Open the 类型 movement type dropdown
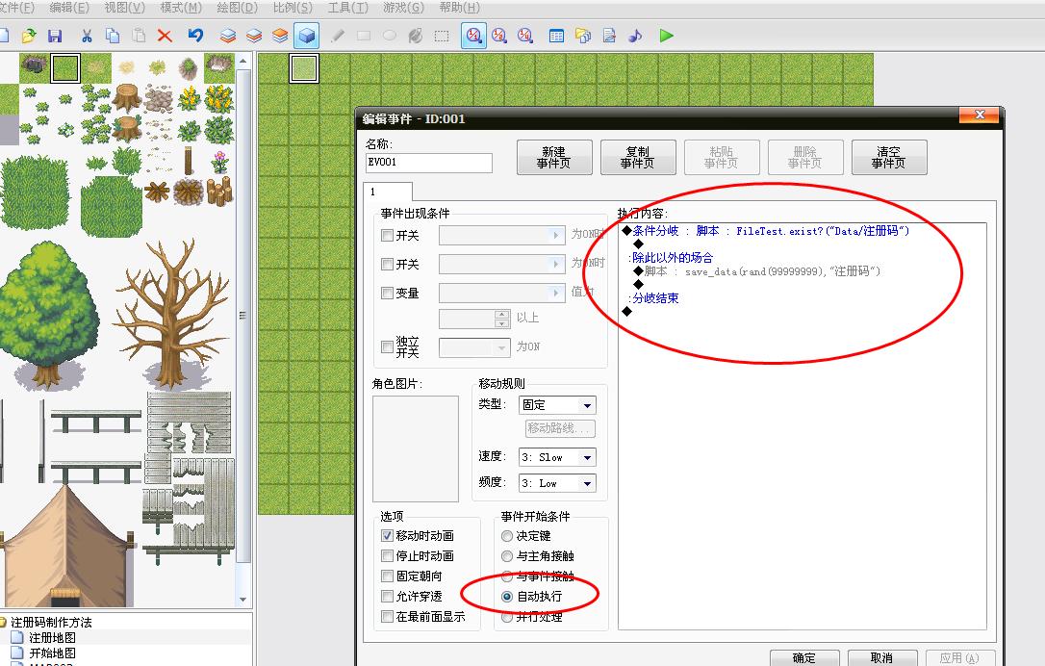1045x666 pixels. click(557, 405)
